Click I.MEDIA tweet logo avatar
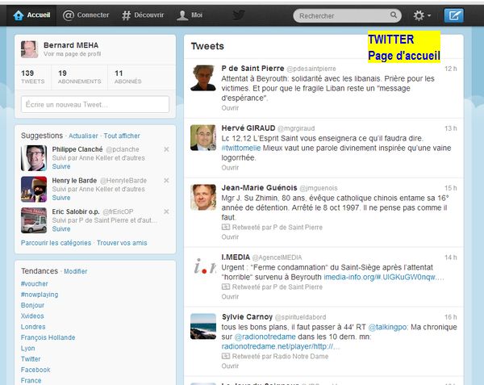 pos(203,266)
